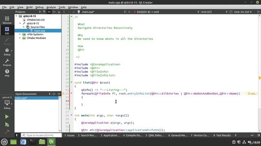Viewport: 261px width, 146px height.
Task: Open the File menu
Action: pos(4,7)
